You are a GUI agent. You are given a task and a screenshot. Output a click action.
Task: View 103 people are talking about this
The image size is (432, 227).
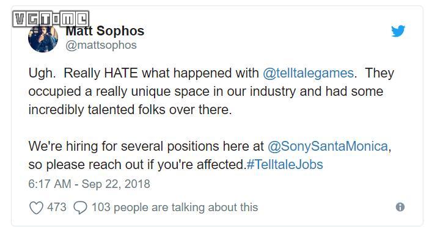coord(175,207)
